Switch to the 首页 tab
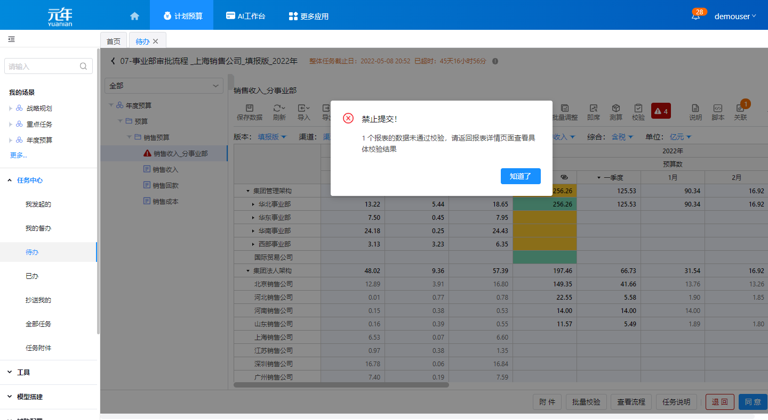Viewport: 768px width, 420px height. point(114,41)
